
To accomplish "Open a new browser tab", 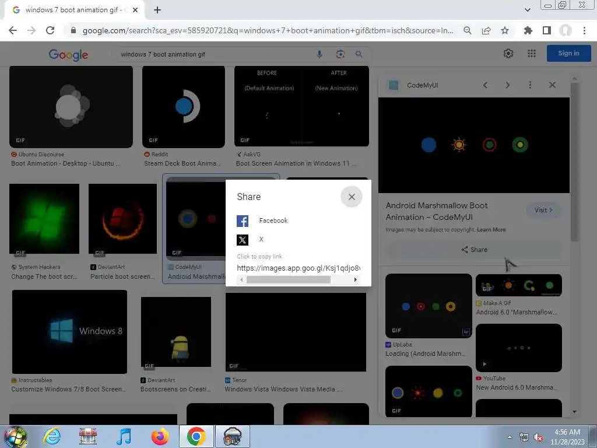I will point(157,10).
